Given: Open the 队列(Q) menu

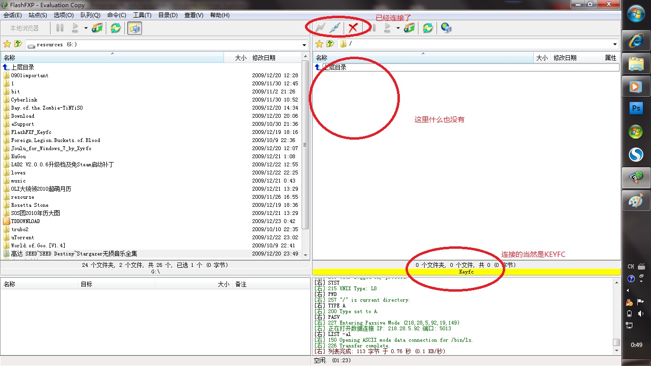Looking at the screenshot, I should click(x=90, y=15).
